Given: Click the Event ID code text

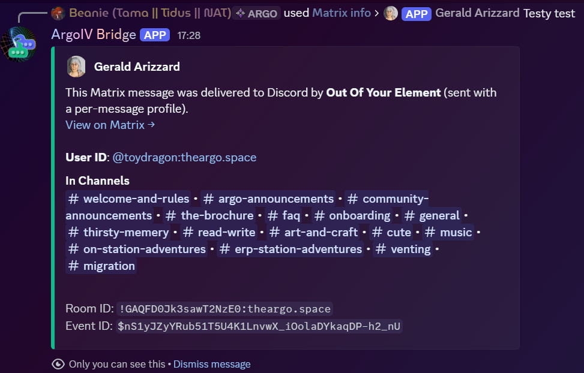Looking at the screenshot, I should pyautogui.click(x=259, y=326).
